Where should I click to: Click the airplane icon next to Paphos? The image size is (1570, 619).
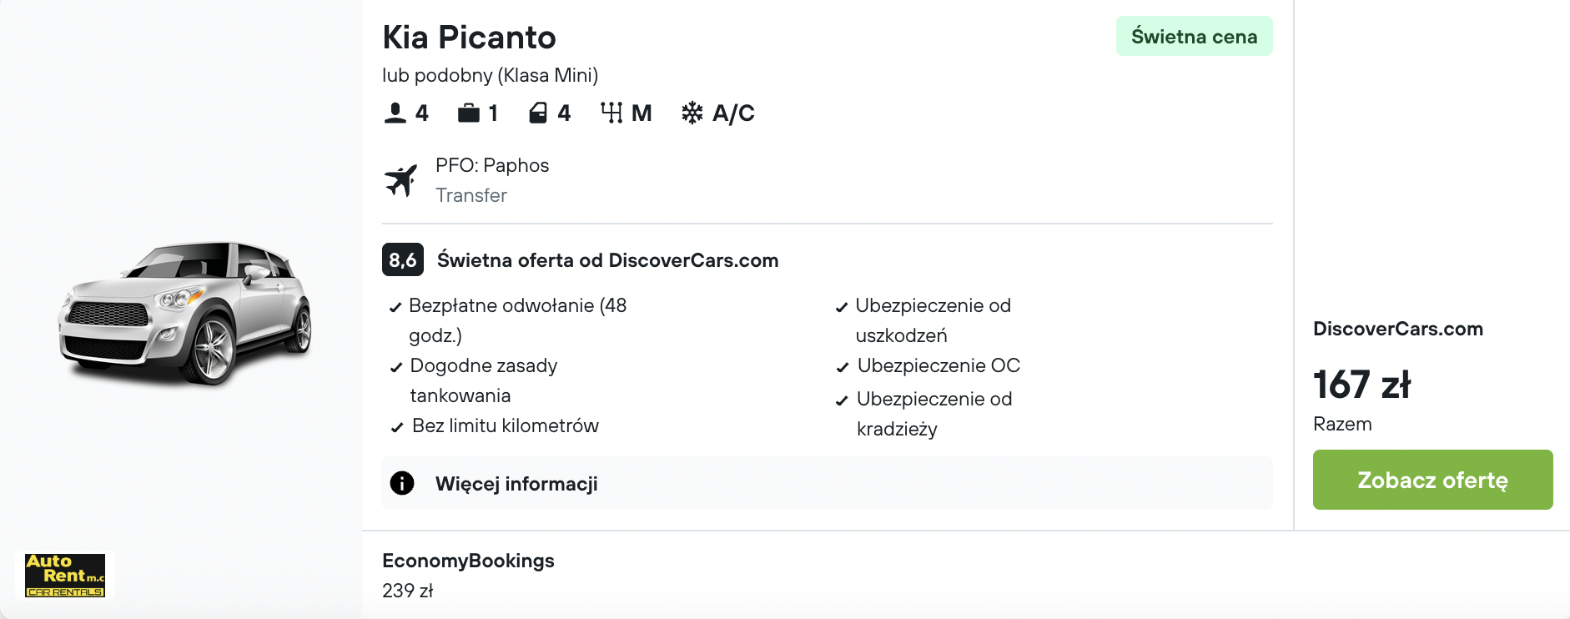[401, 180]
